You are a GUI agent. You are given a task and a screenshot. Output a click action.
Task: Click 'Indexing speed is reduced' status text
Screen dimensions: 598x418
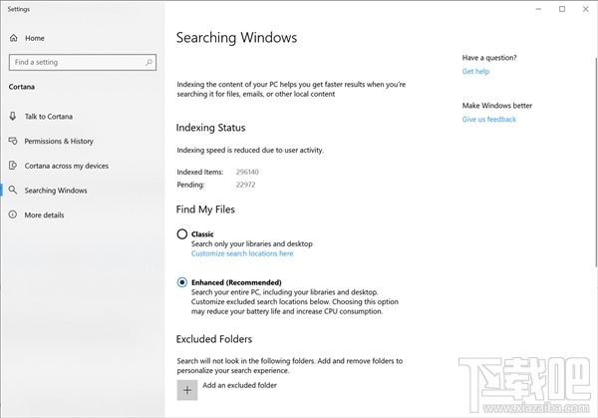click(250, 150)
